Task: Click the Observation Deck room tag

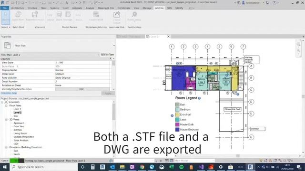Action: coord(233,109)
